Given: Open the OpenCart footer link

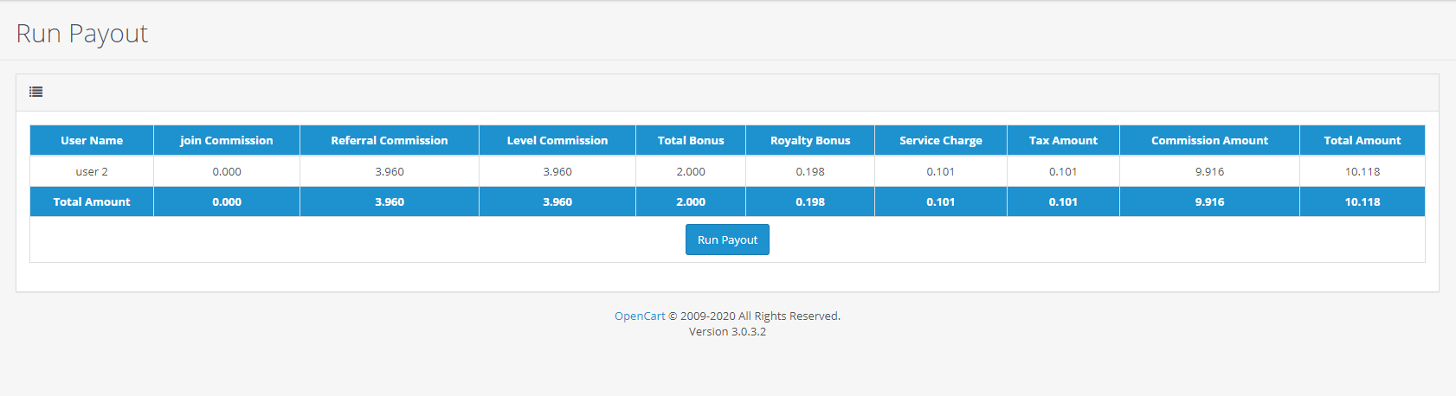Looking at the screenshot, I should point(639,316).
